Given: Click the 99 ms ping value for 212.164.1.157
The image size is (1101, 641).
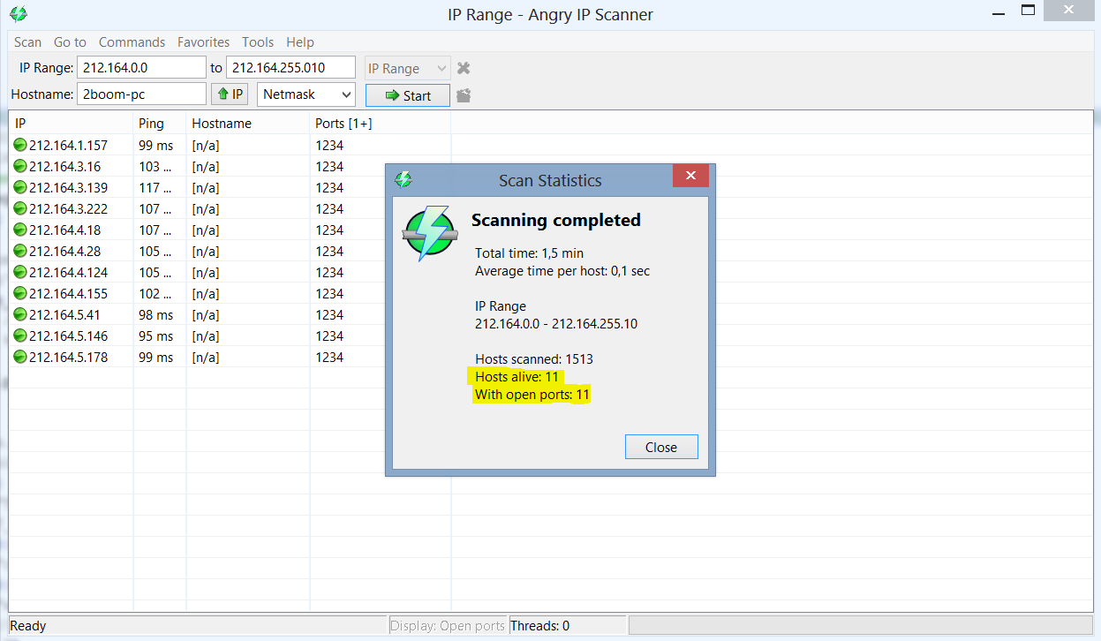Looking at the screenshot, I should pos(156,145).
